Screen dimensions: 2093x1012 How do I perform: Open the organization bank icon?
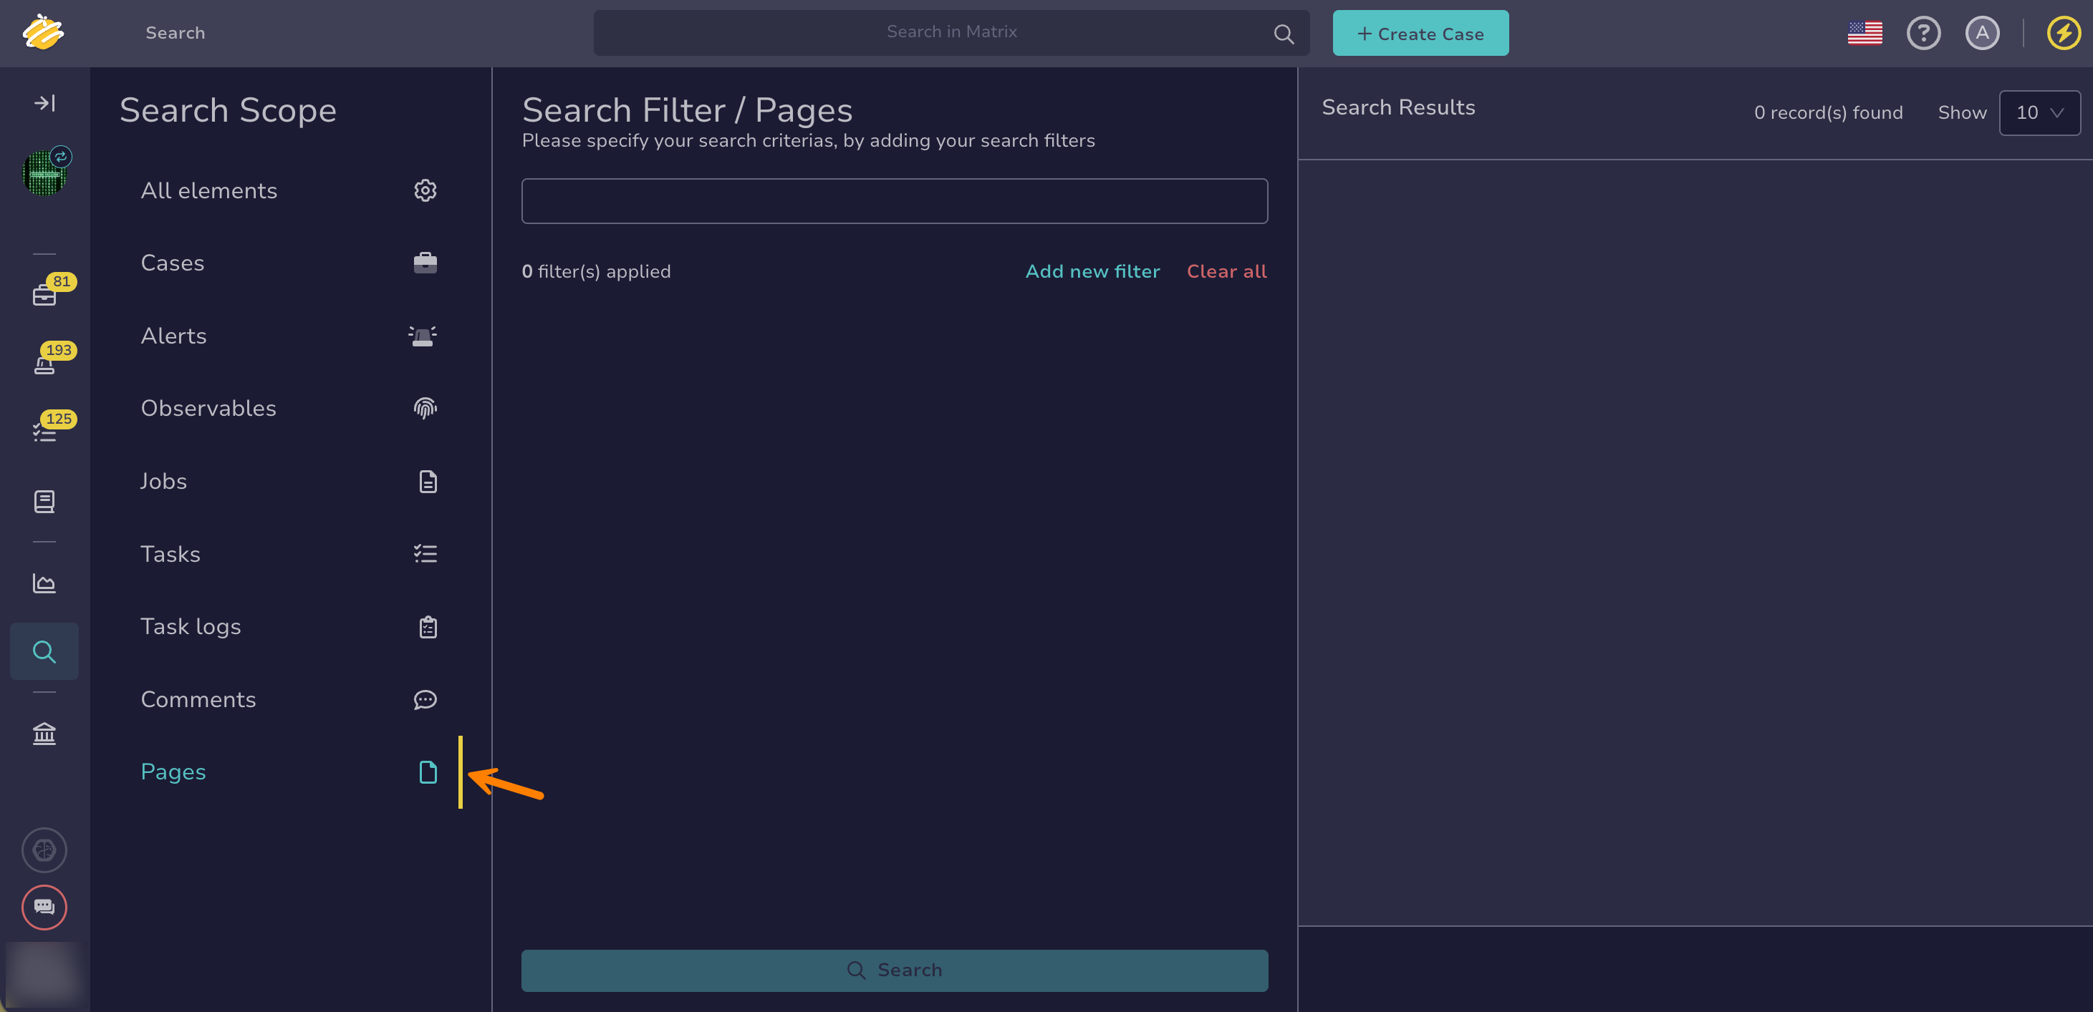44,734
